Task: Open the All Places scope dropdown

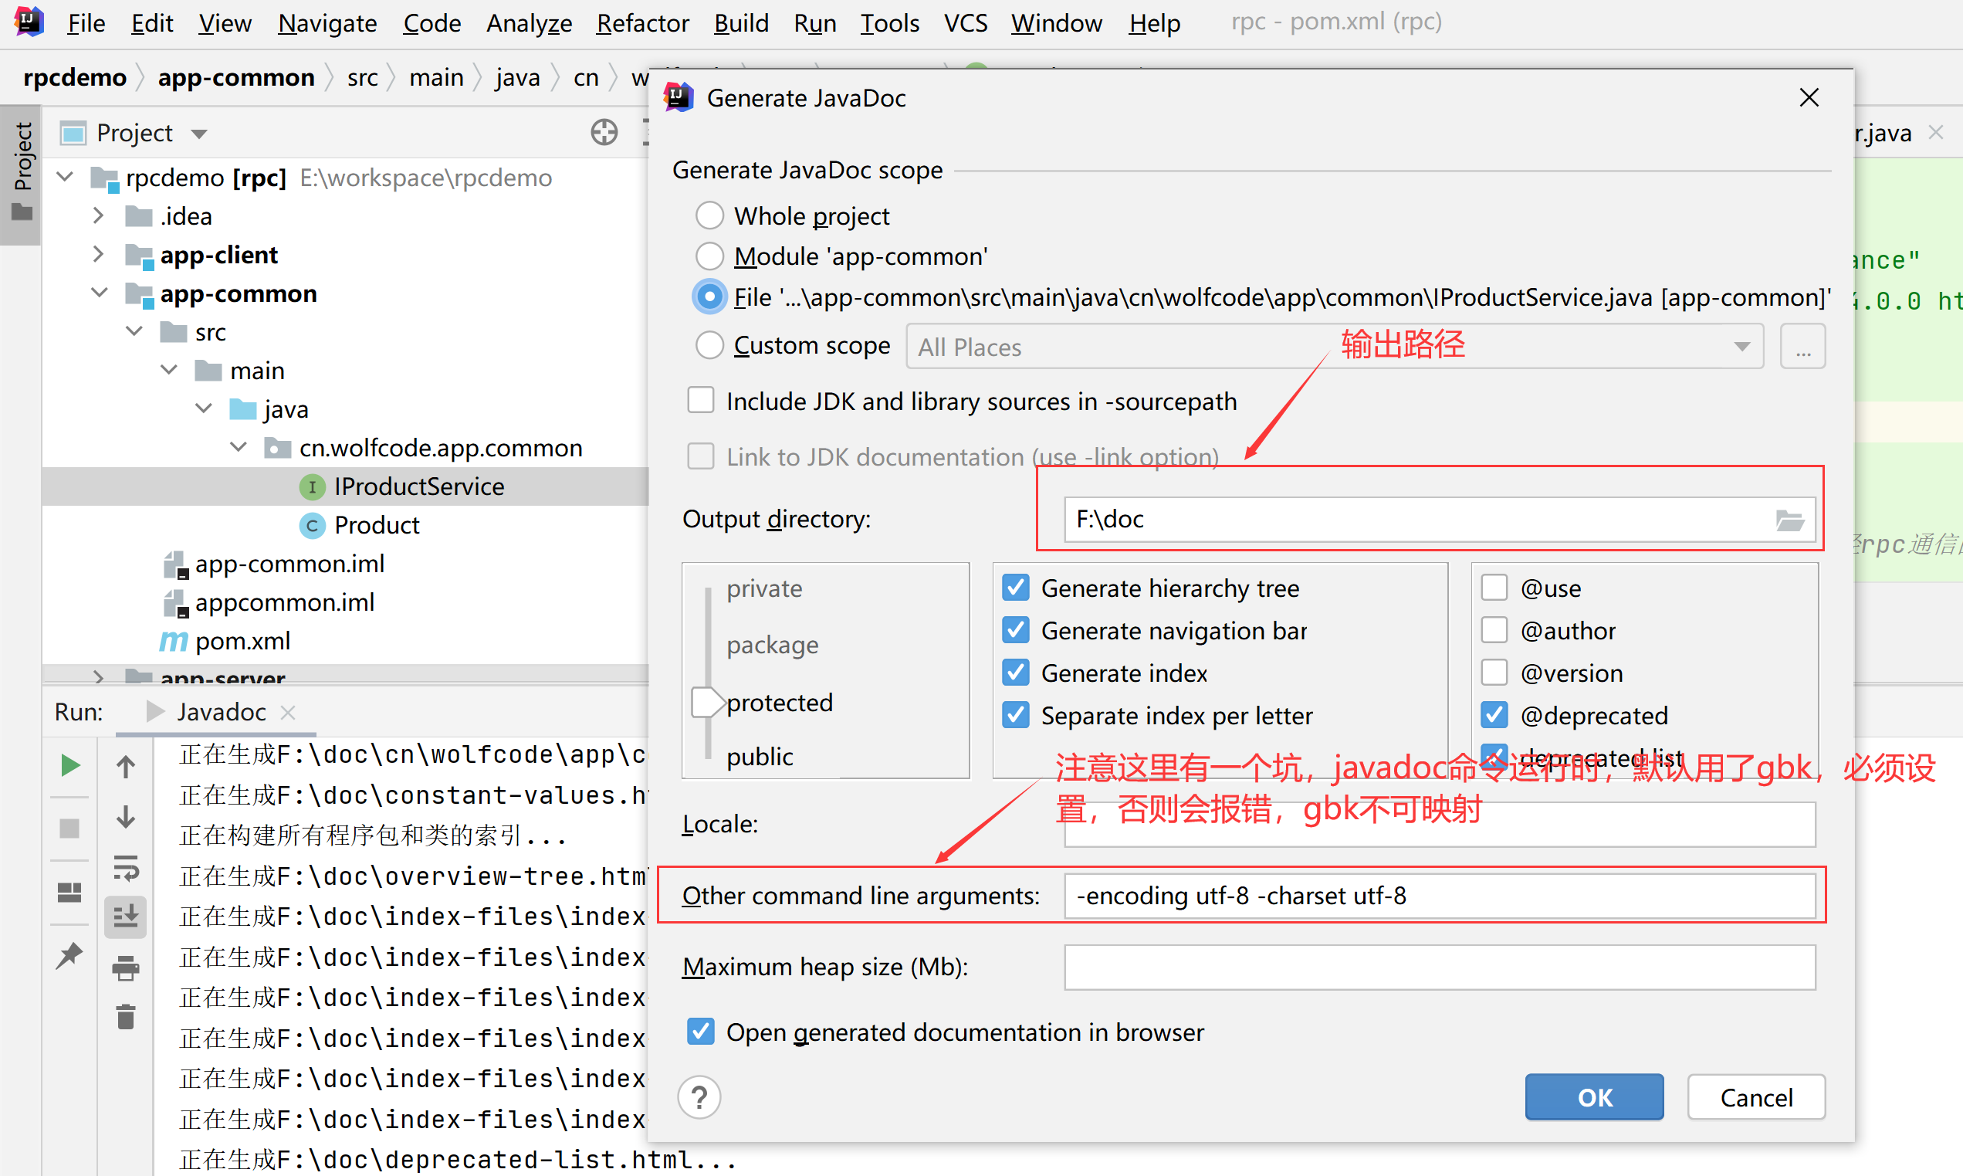Action: click(x=1741, y=346)
